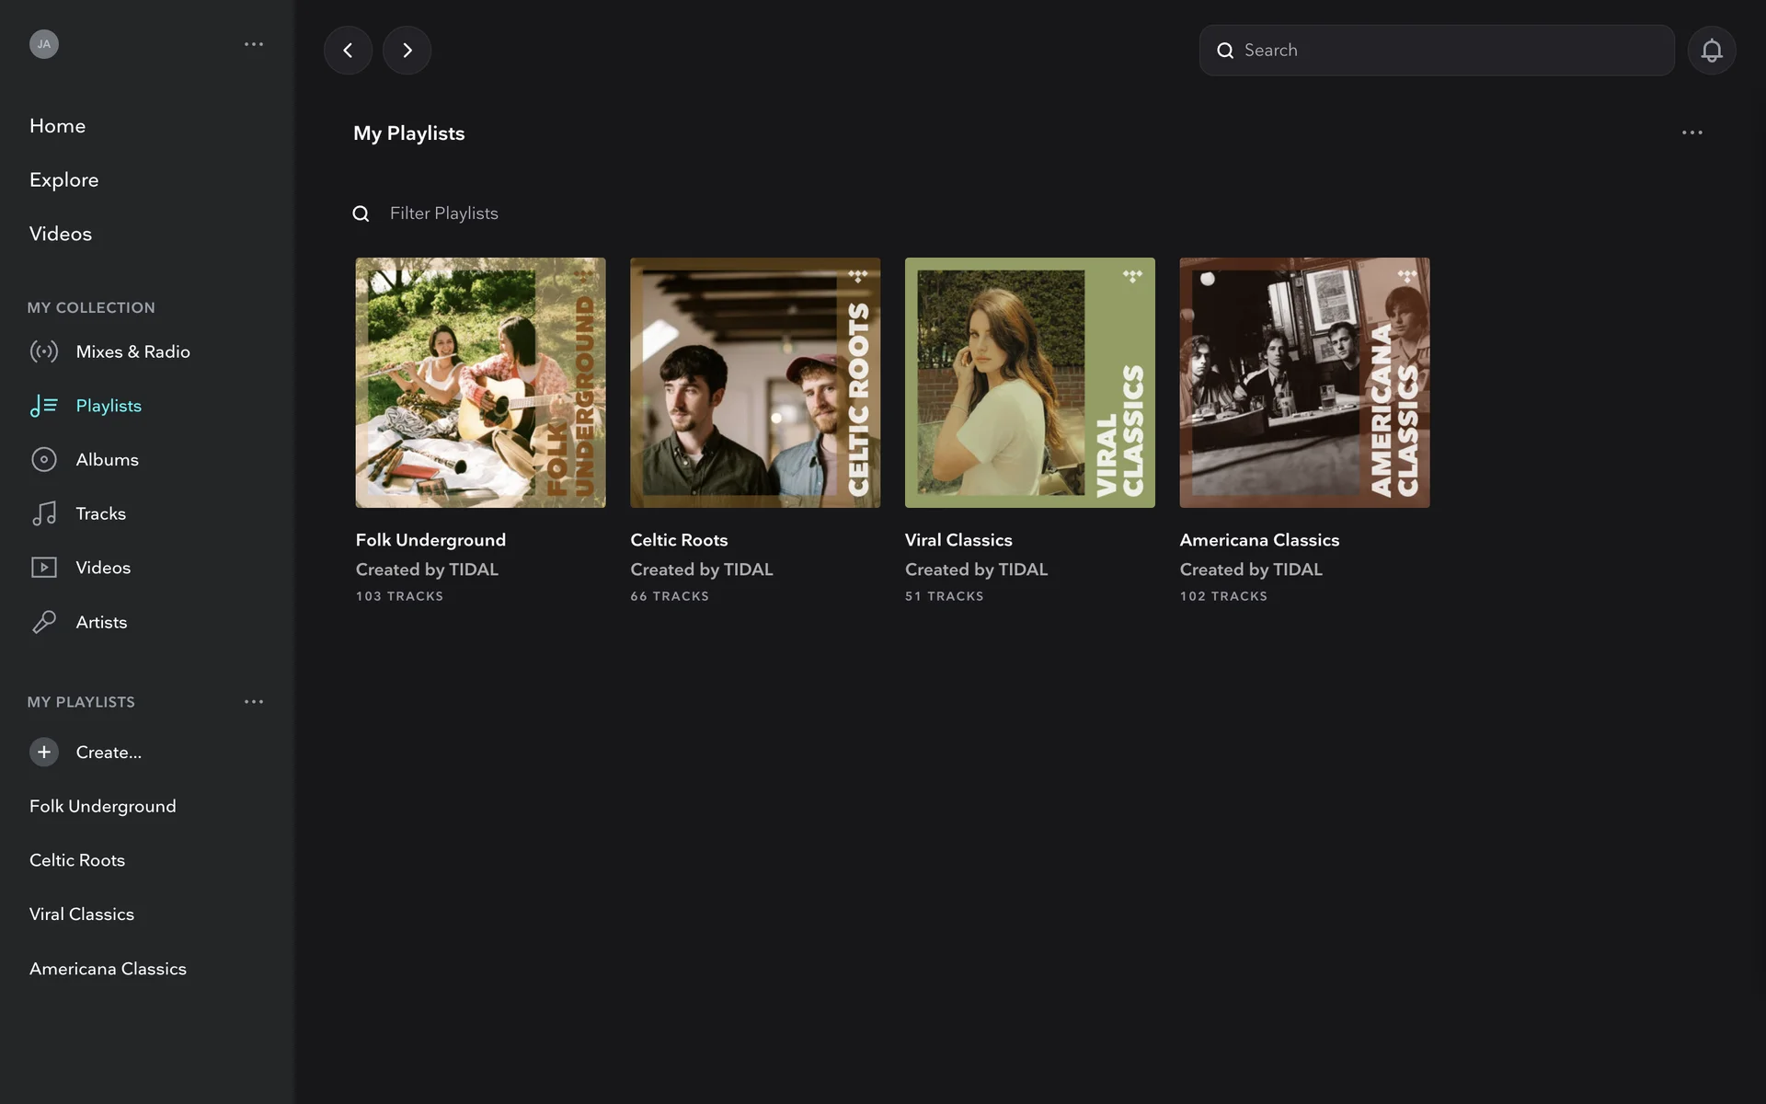The image size is (1766, 1104).
Task: Click the JA profile avatar
Action: (43, 44)
